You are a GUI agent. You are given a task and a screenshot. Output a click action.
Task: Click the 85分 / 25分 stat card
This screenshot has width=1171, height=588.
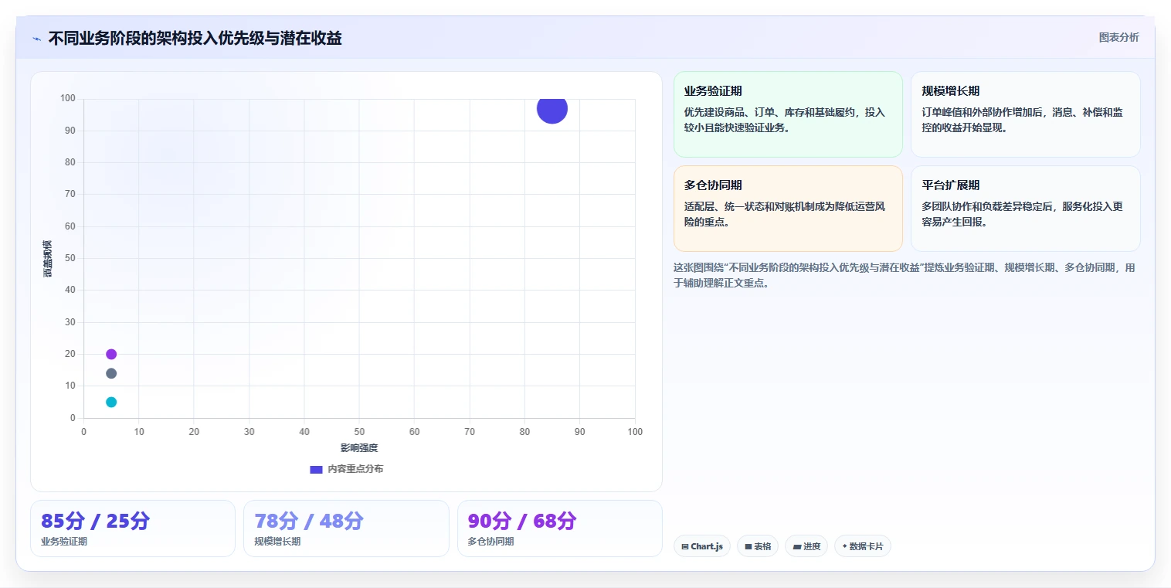[133, 529]
